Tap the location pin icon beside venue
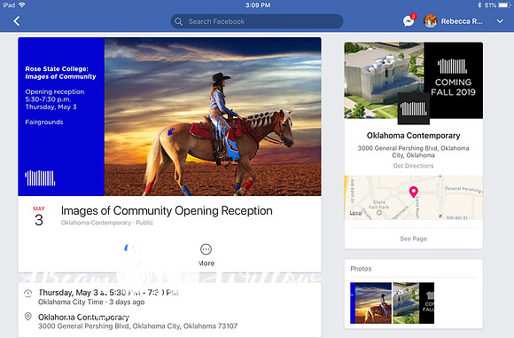Image resolution: width=514 pixels, height=338 pixels. (x=28, y=317)
